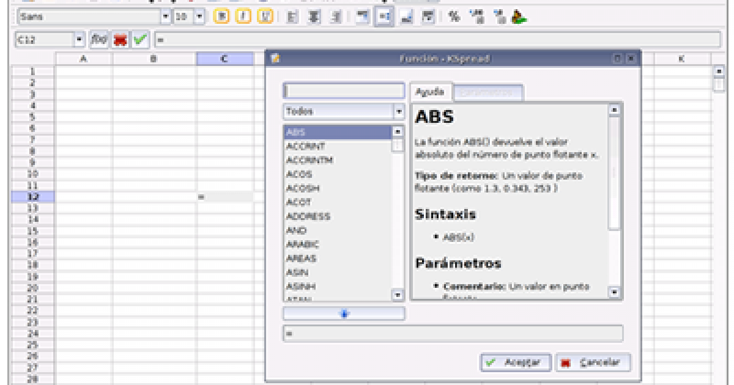
Task: Open the font size dropdown
Action: [x=199, y=18]
